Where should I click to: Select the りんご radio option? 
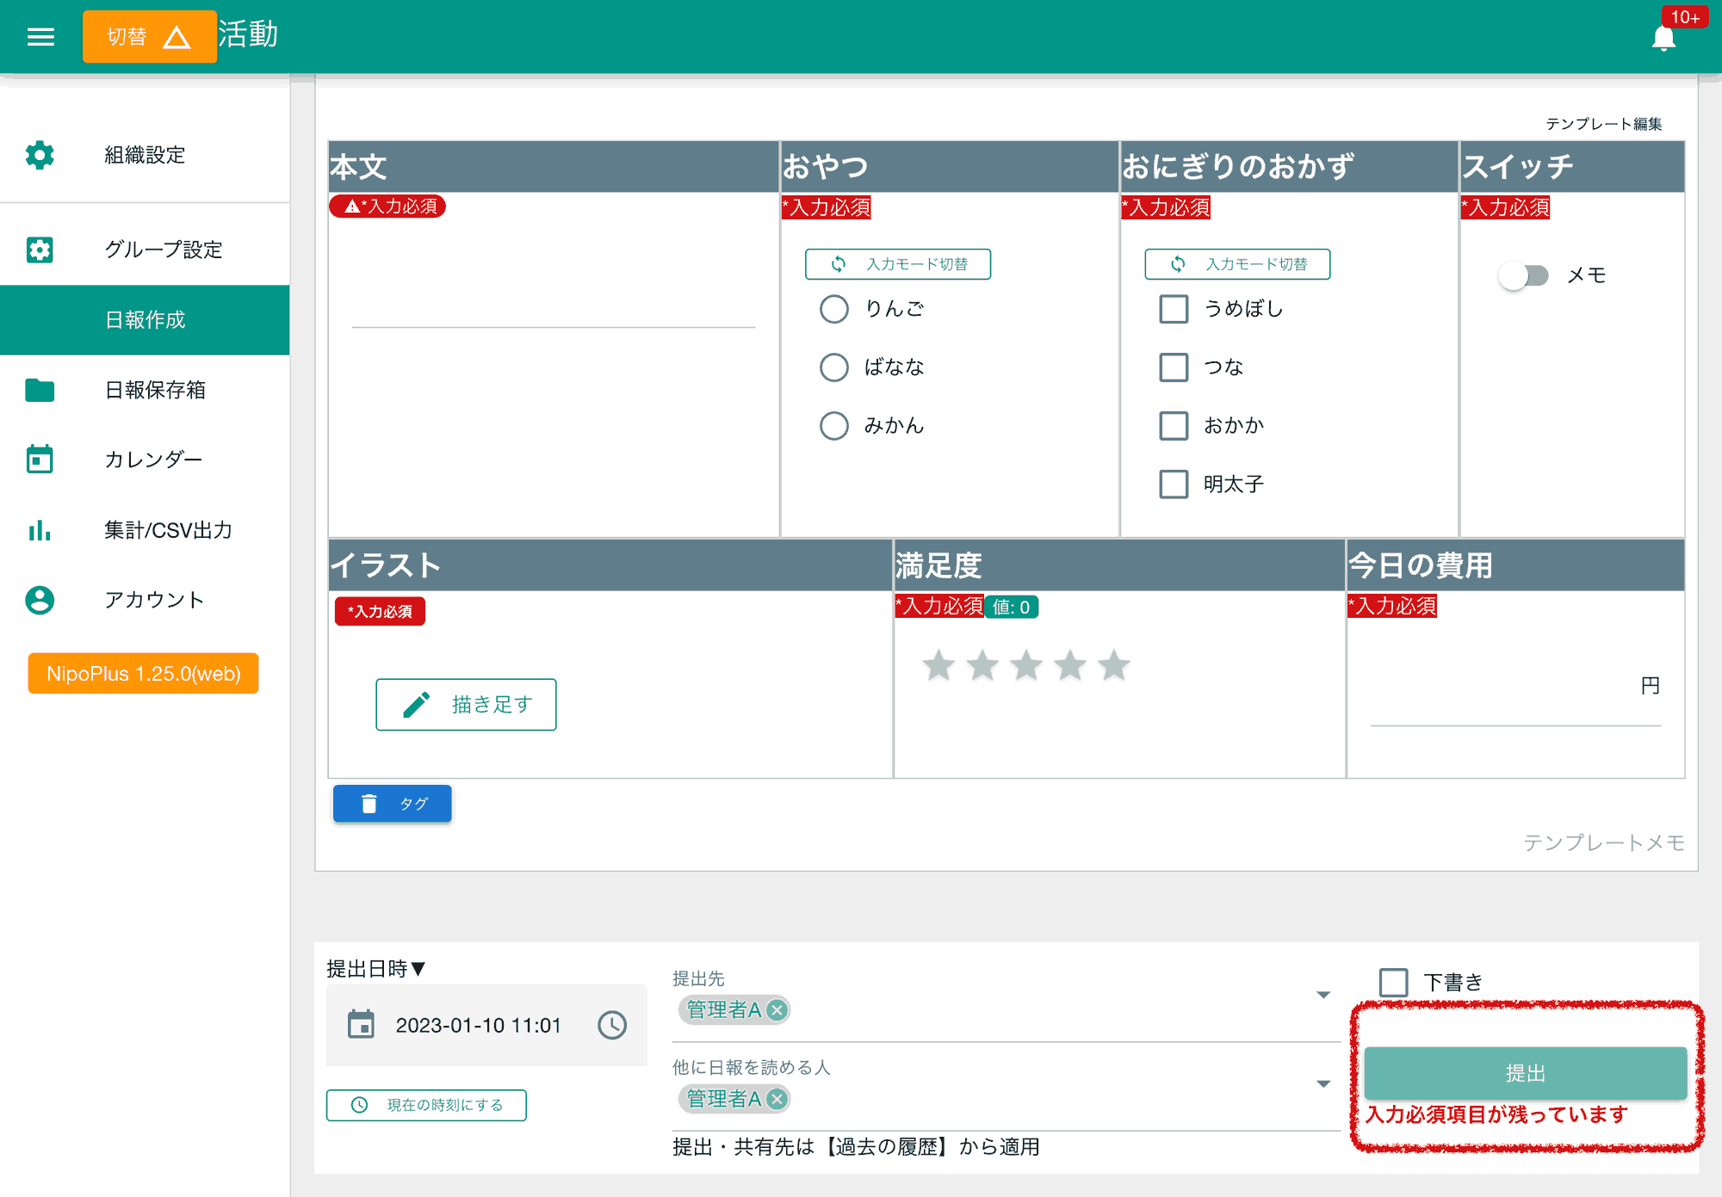point(833,309)
